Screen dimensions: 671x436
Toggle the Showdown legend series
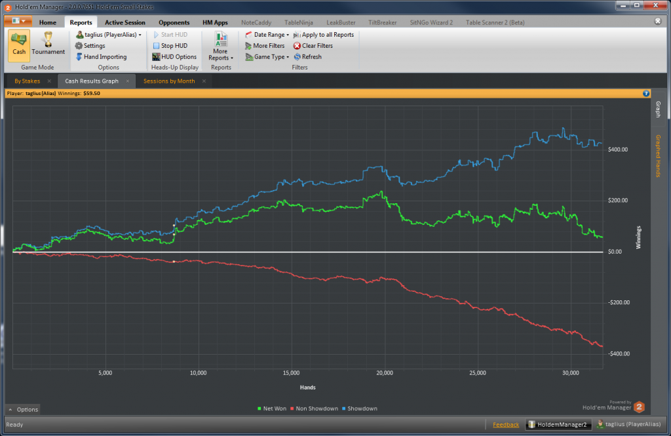[x=360, y=408]
